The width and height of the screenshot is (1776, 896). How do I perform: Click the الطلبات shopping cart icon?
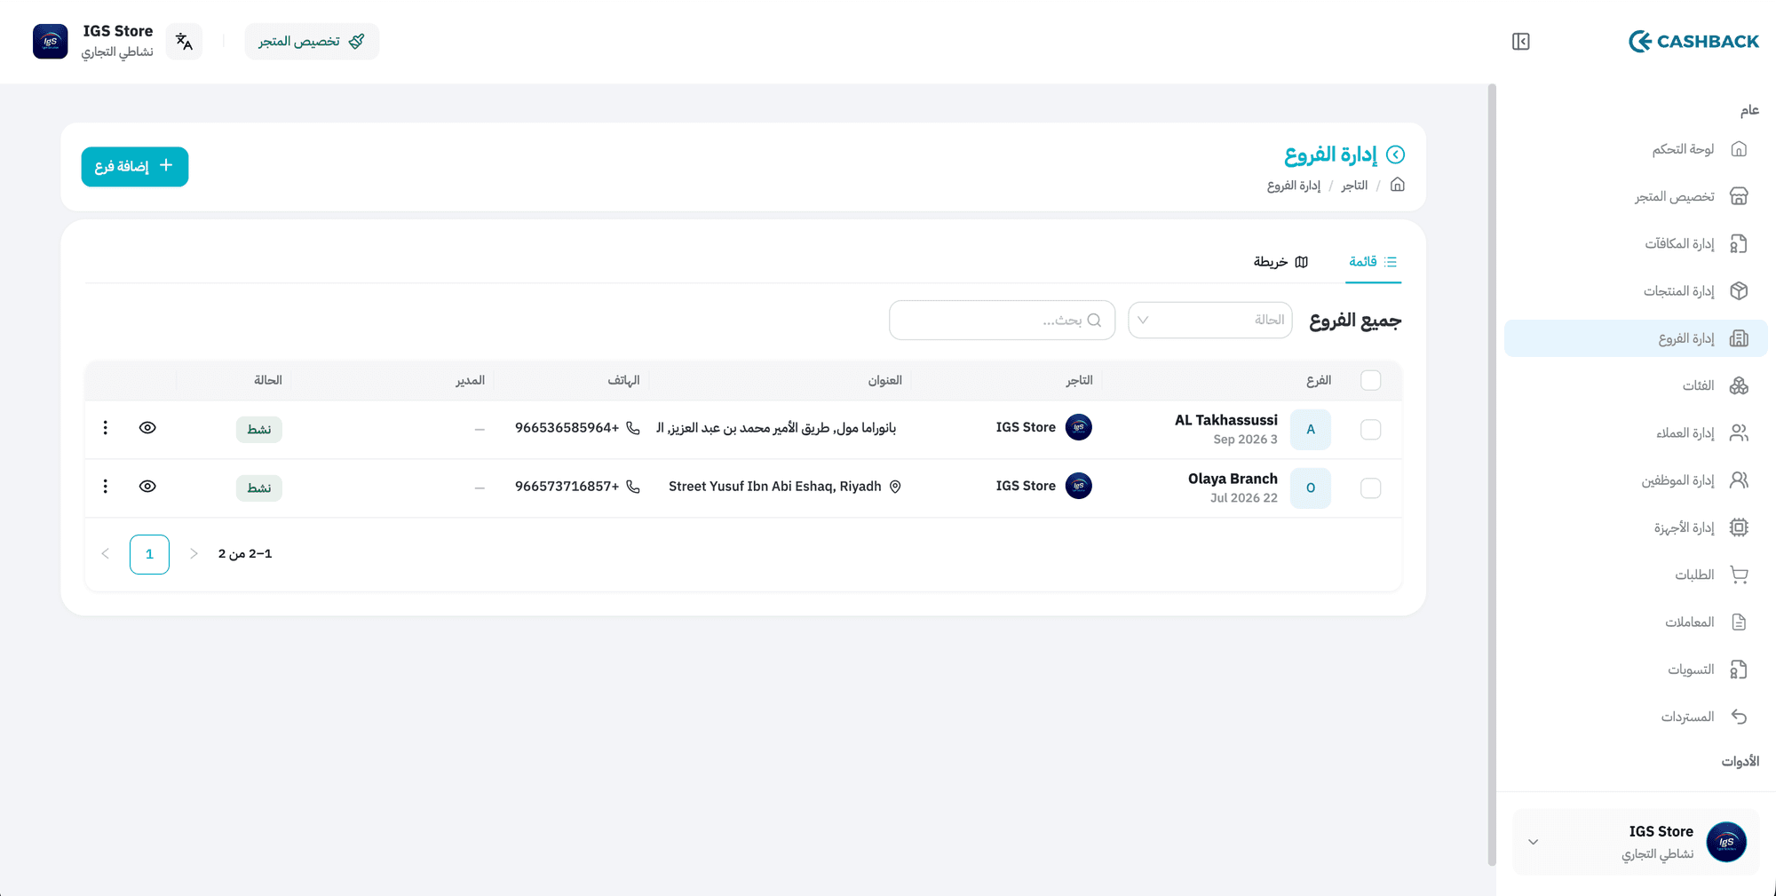pos(1739,575)
